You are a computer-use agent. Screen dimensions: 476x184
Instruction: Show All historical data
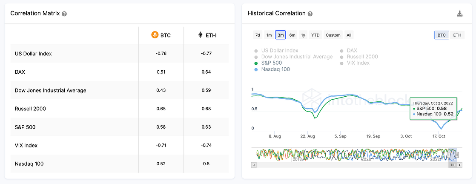pos(349,35)
